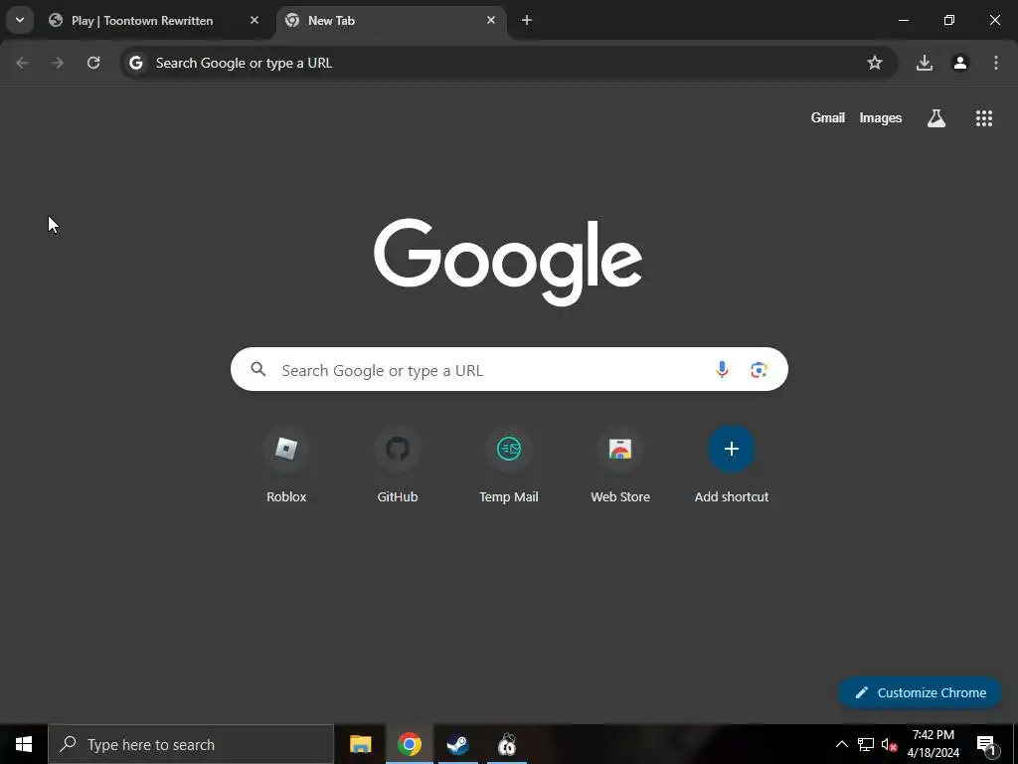Show hidden system tray icons
The height and width of the screenshot is (764, 1018).
[x=841, y=744]
